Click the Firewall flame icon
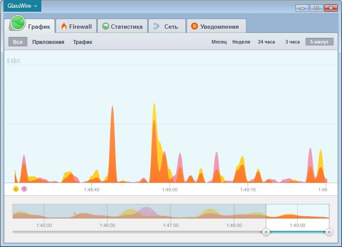Viewport: 342px width, 247px height. 64,27
